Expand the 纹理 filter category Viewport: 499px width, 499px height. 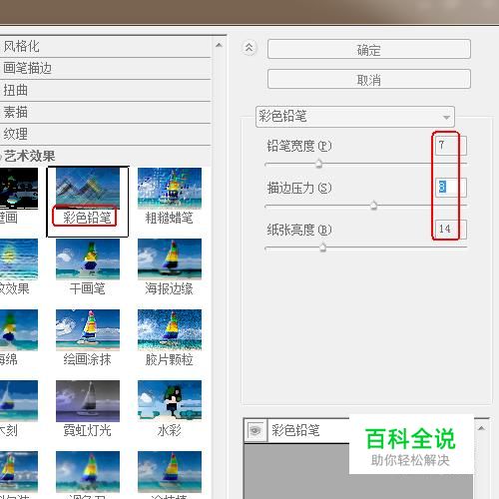click(105, 134)
